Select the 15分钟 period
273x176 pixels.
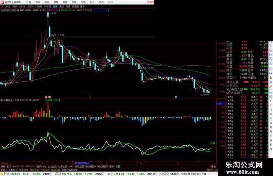point(30,6)
